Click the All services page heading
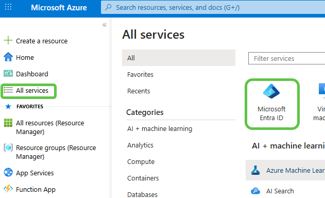 point(153,35)
